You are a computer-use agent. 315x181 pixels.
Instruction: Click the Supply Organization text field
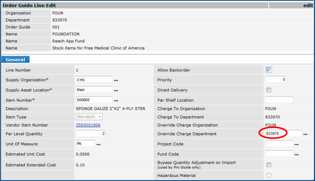(x=94, y=80)
